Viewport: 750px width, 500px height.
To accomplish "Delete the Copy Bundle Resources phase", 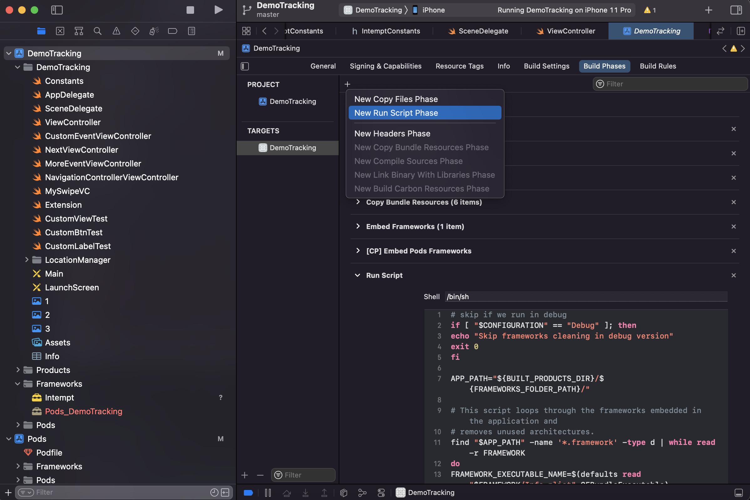I will click(733, 202).
